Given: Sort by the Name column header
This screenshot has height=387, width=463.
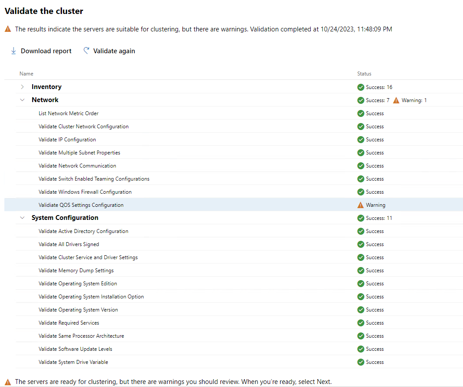Looking at the screenshot, I should coord(27,74).
